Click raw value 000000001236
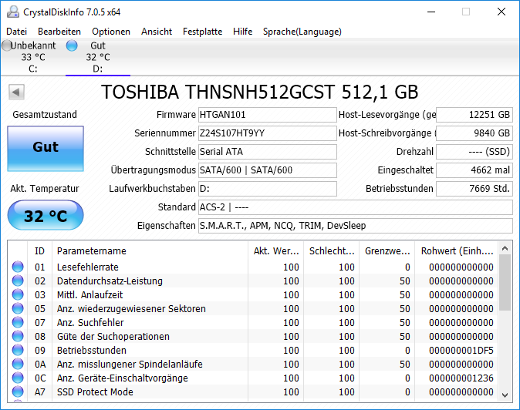 pyautogui.click(x=461, y=378)
